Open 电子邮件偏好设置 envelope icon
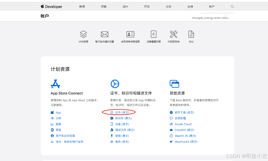Screen dimensions: 268x161 (x=105, y=34)
